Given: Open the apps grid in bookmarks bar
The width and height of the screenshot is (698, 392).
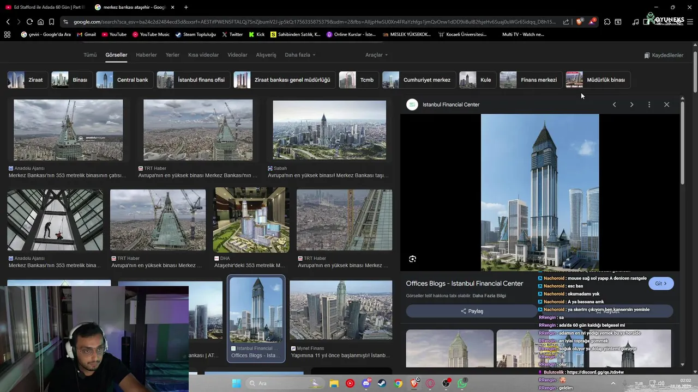Looking at the screenshot, I should coord(7,34).
